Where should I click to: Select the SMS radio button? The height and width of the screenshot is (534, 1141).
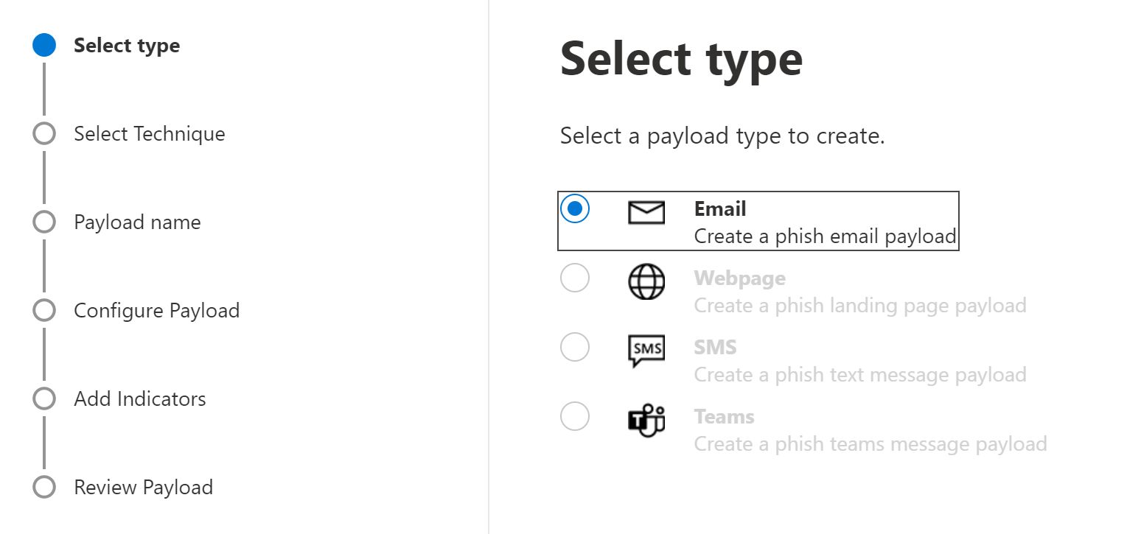[575, 347]
